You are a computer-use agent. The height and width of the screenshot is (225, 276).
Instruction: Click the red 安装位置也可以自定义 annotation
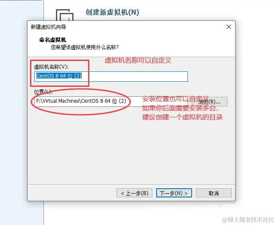175,99
